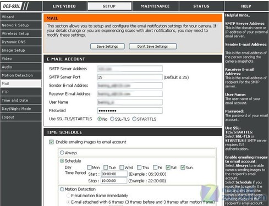The height and width of the screenshot is (206, 269).
Task: Select the Schedule radio option
Action: [x=62, y=161]
